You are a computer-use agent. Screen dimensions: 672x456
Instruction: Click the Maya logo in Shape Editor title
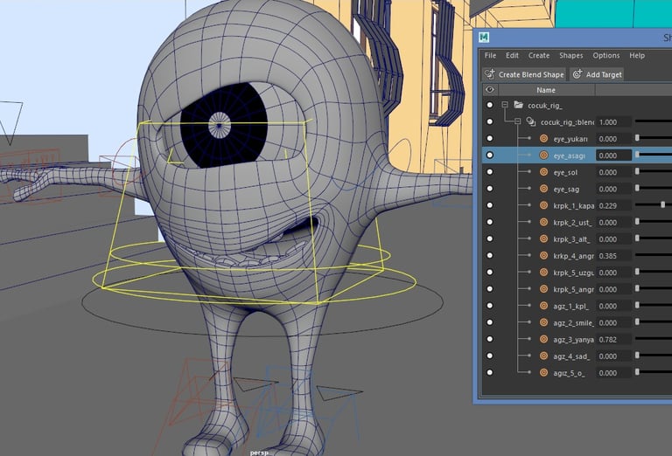point(484,37)
